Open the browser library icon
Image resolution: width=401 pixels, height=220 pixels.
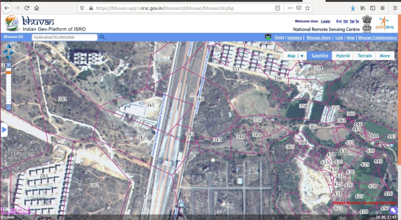[x=363, y=8]
